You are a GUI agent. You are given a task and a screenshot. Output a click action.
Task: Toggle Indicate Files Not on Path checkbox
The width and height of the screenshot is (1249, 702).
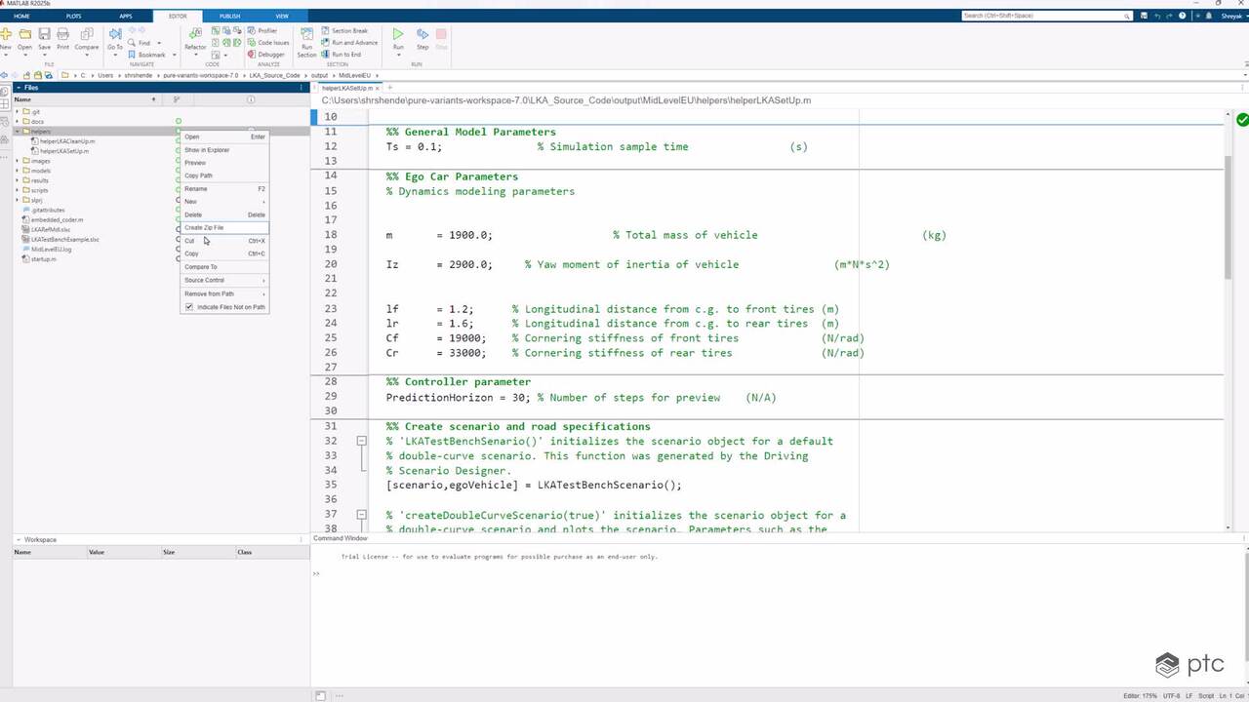(x=189, y=307)
